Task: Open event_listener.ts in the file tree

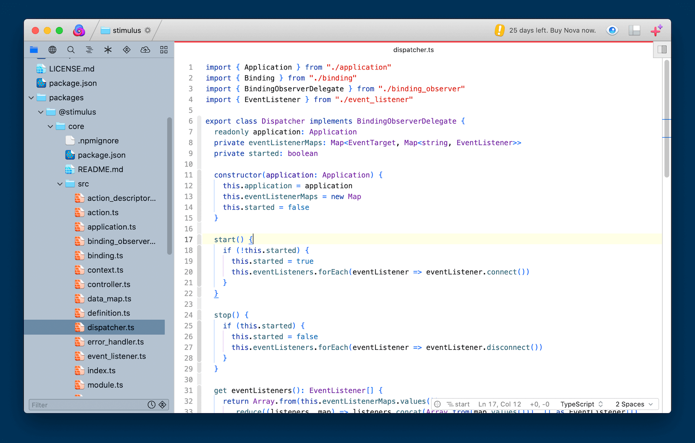Action: pos(117,356)
